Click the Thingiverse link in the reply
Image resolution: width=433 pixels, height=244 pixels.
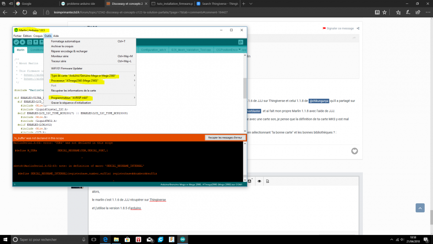[158, 200]
